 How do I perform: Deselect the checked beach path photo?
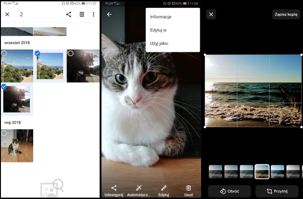50,66
